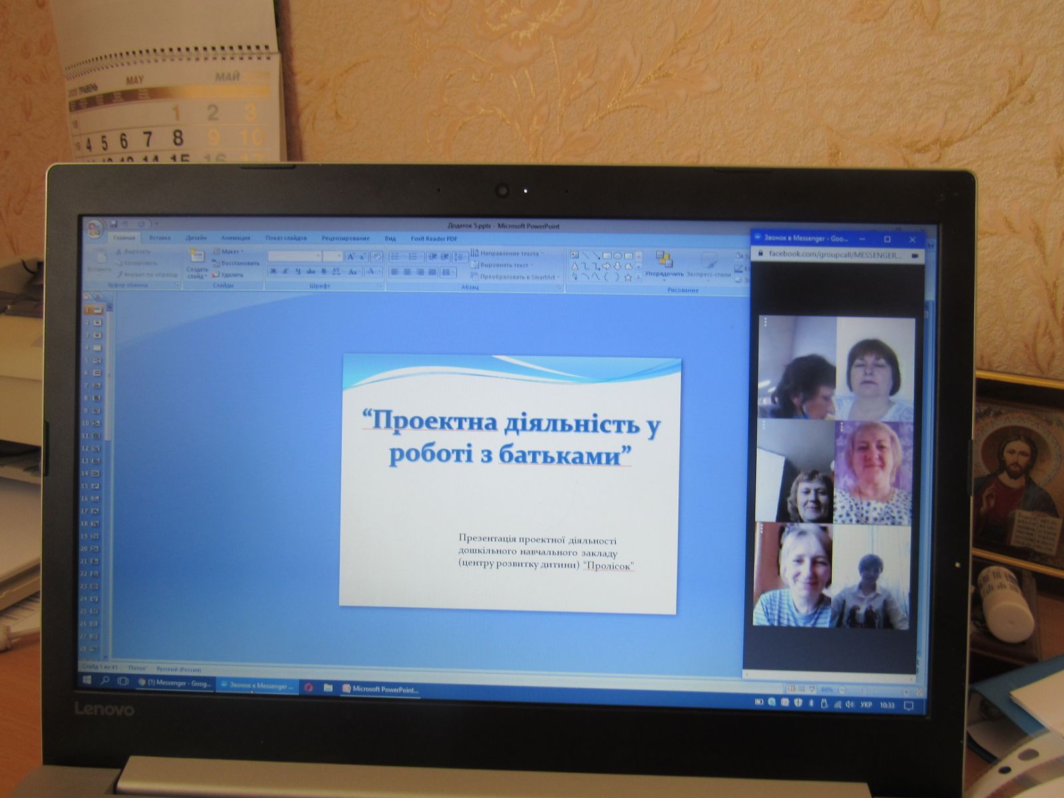
Task: Open Windows Start button
Action: click(86, 680)
